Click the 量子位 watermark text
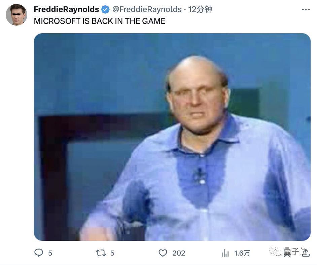The width and height of the screenshot is (317, 265). tap(296, 252)
